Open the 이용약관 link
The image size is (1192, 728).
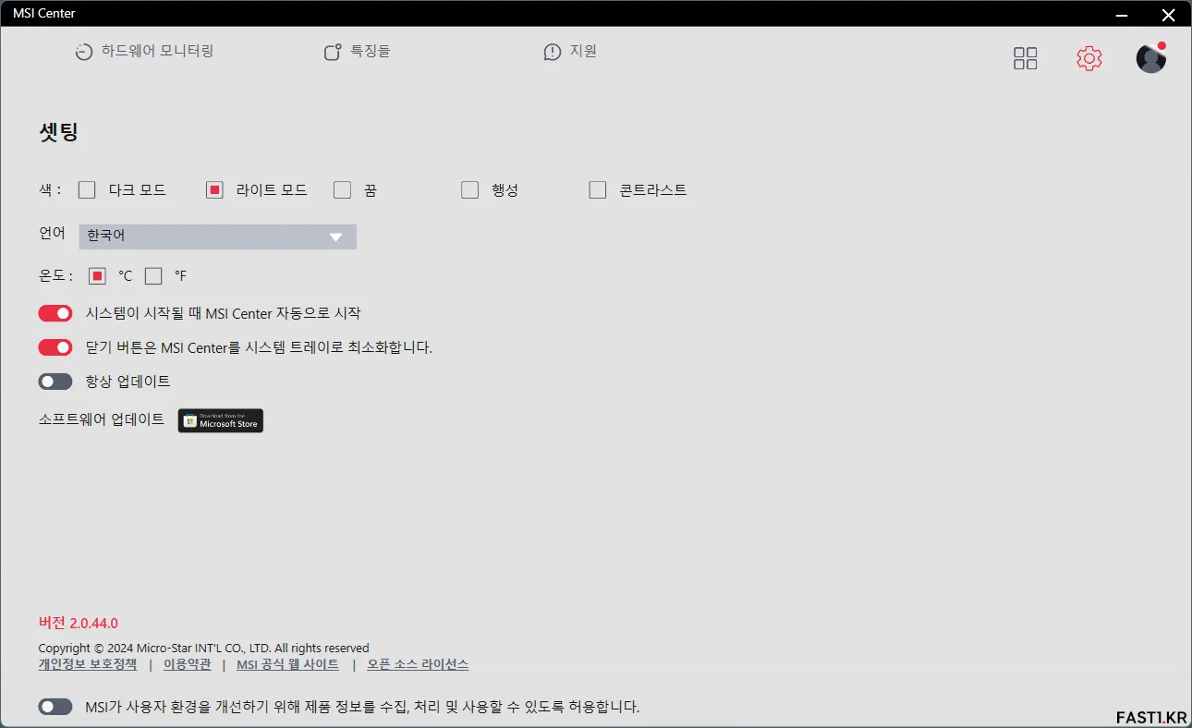point(188,664)
